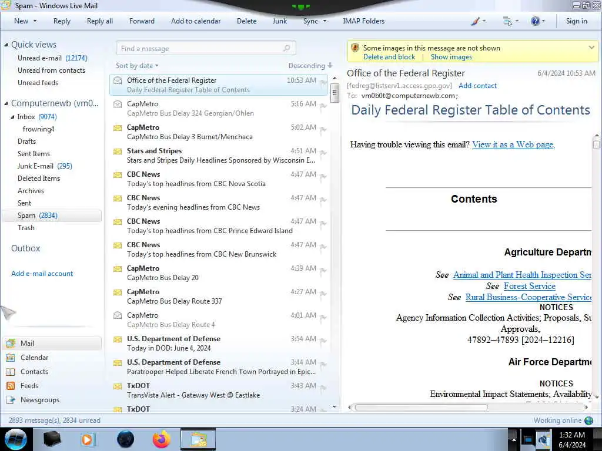
Task: Open the Newsgroups icon
Action: coord(11,400)
